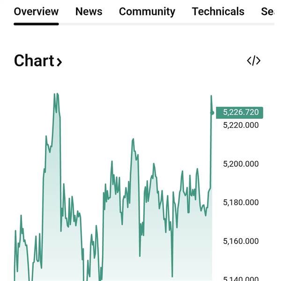
Task: Click the final price spike's top
Action: (x=211, y=96)
